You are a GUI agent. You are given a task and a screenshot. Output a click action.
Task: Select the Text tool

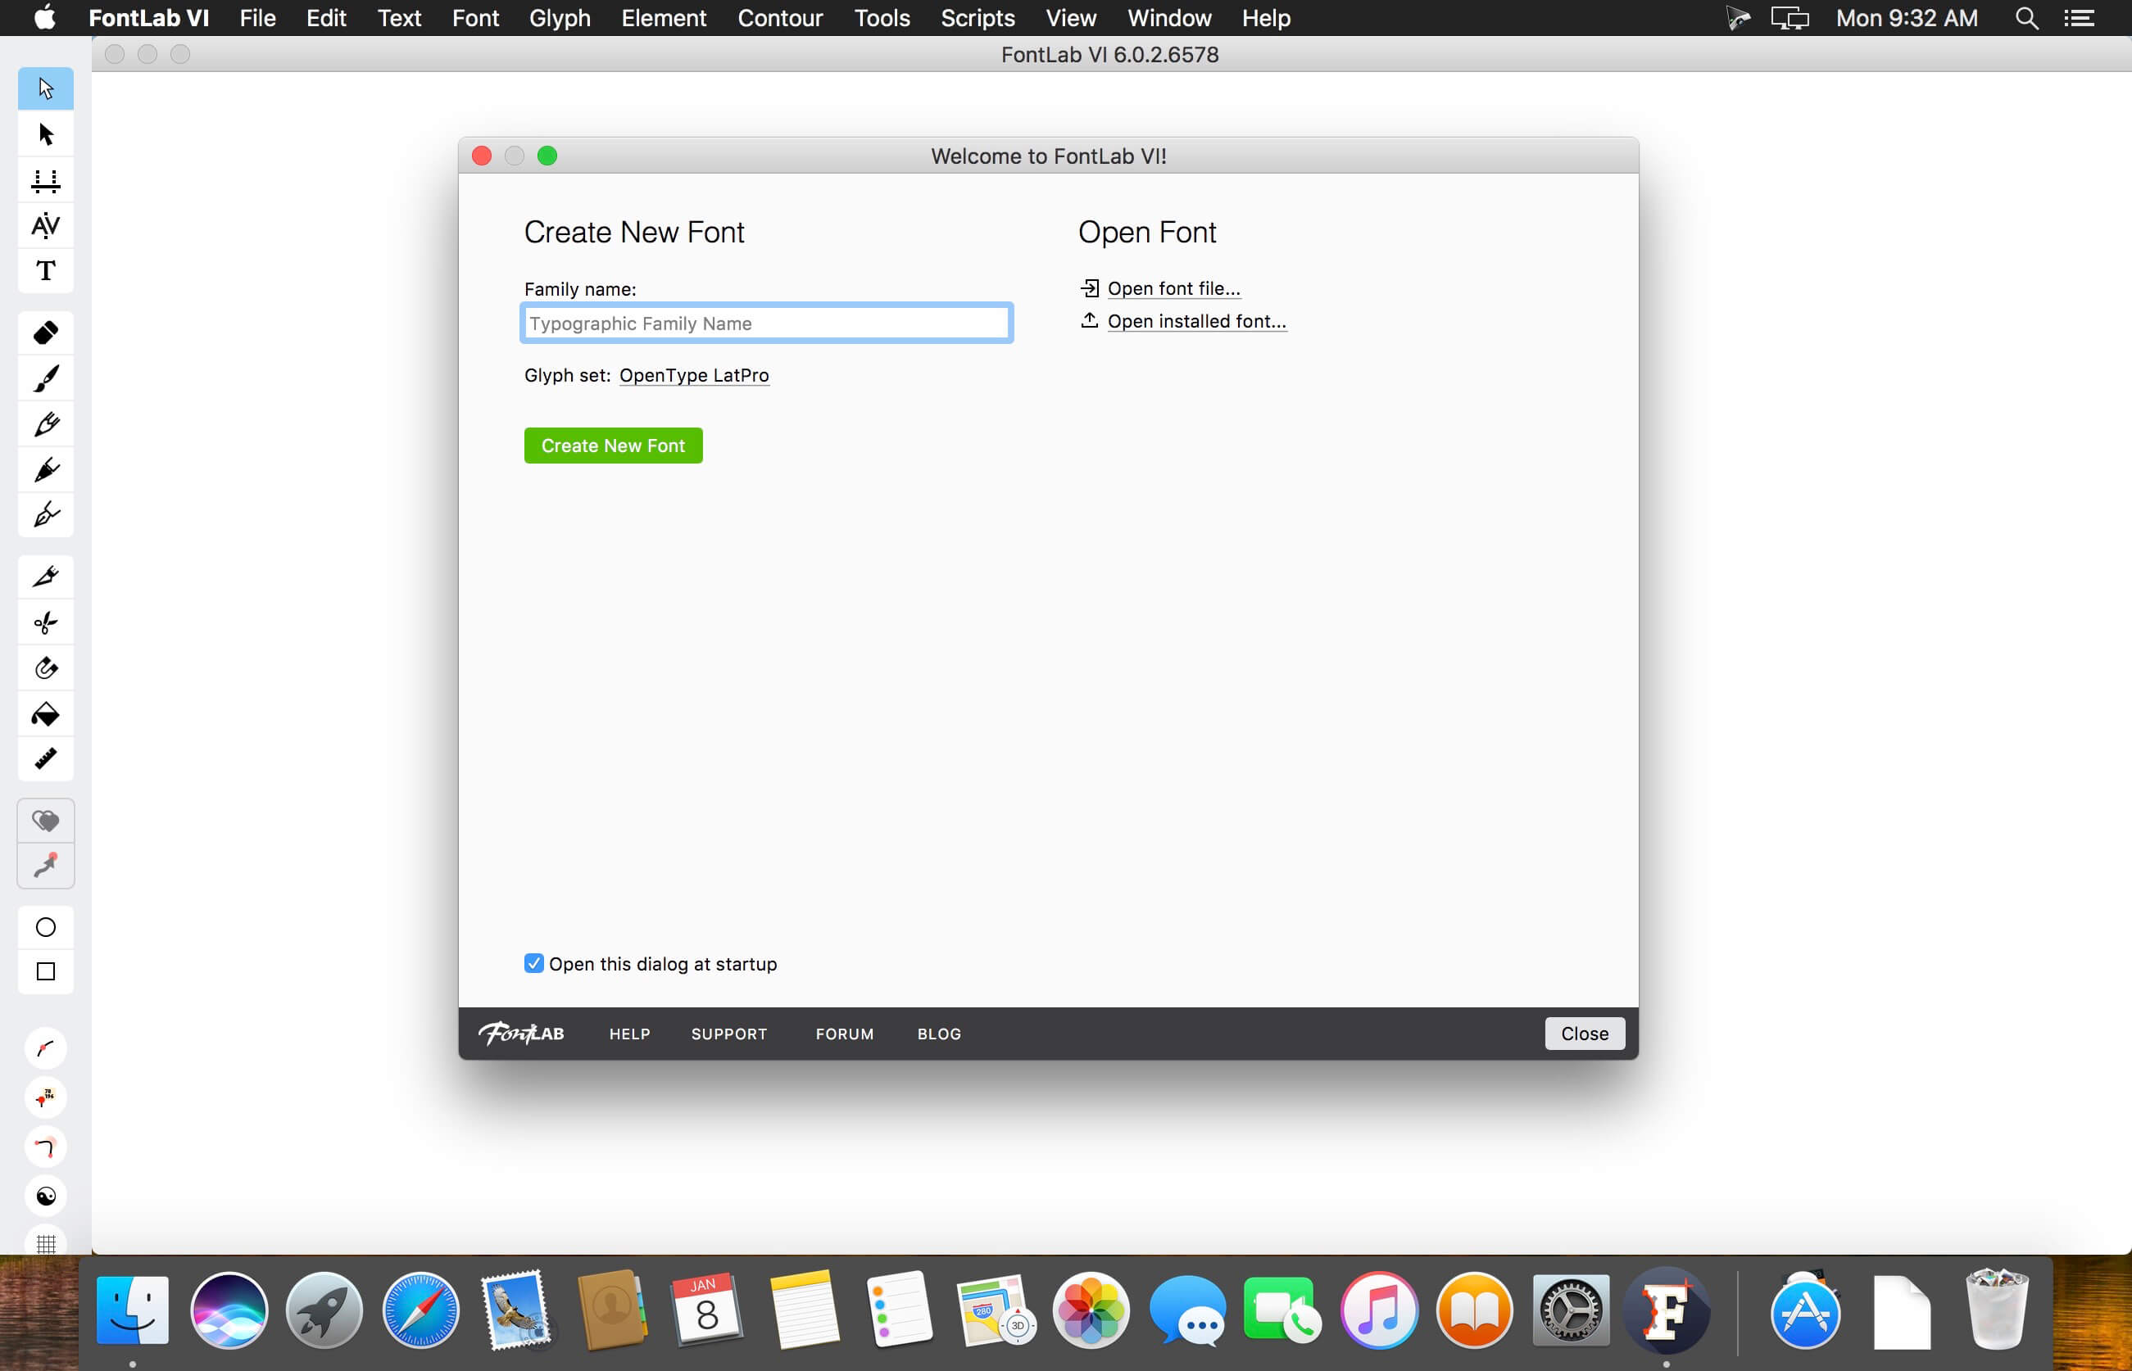(45, 270)
